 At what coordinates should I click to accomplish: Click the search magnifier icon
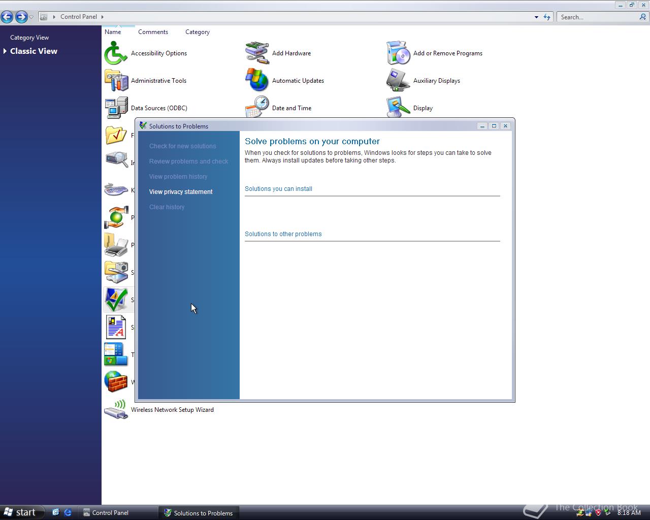tap(643, 17)
